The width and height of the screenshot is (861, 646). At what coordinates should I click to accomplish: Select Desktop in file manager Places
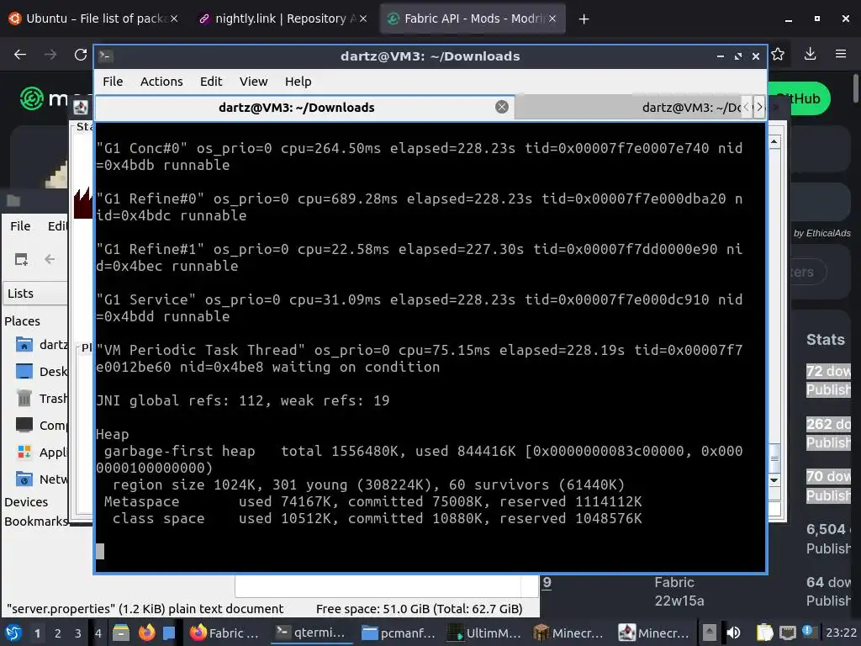42,371
